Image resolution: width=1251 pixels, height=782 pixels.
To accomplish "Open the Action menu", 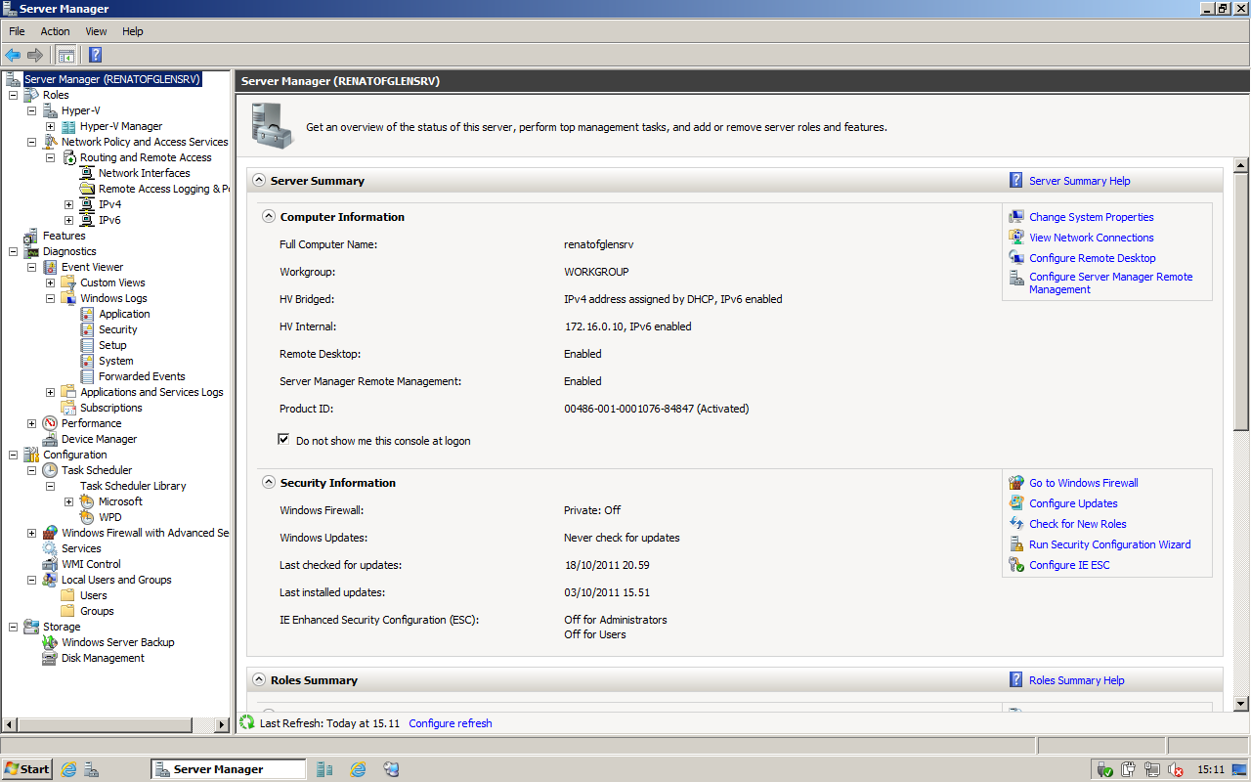I will pos(55,31).
